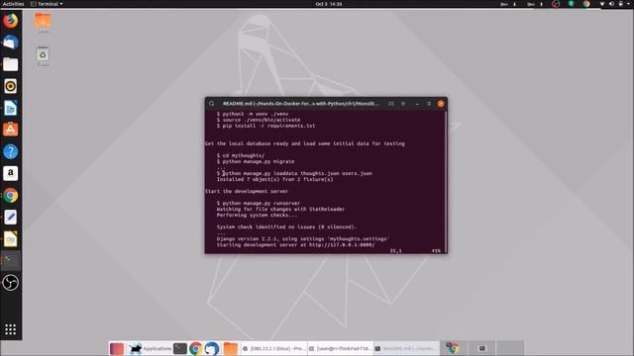Open the Applications menu in bottom panel

coord(150,348)
